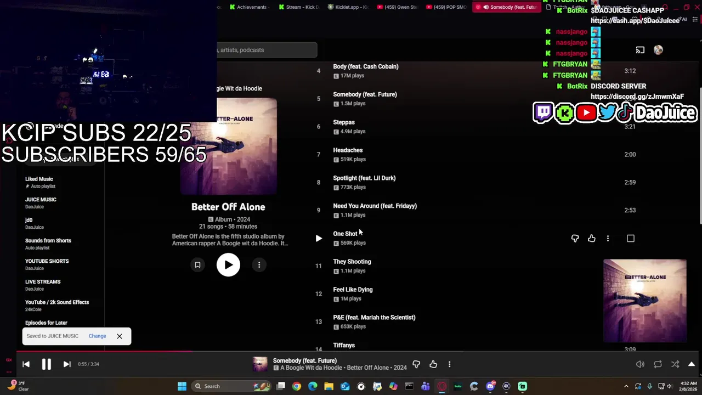
Task: Change the saved playlist via Change link
Action: tap(97, 336)
